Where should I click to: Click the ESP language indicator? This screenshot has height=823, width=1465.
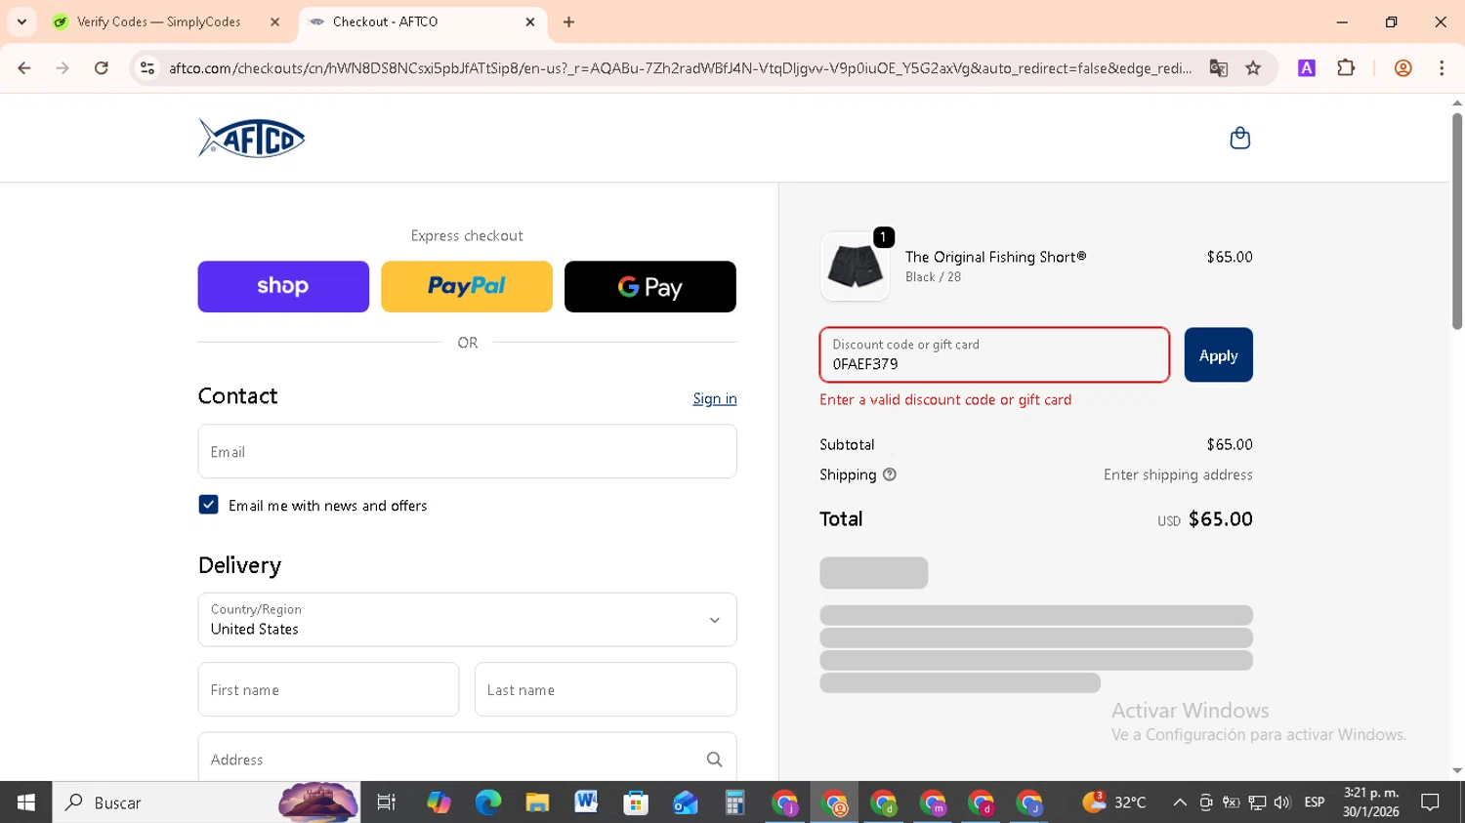(x=1315, y=802)
